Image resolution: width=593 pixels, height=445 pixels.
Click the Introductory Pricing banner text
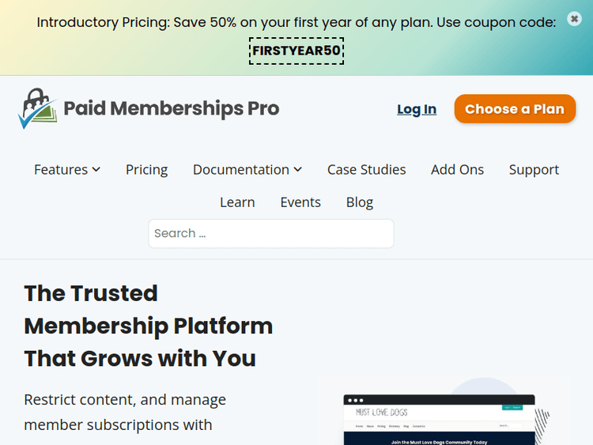coord(296,22)
